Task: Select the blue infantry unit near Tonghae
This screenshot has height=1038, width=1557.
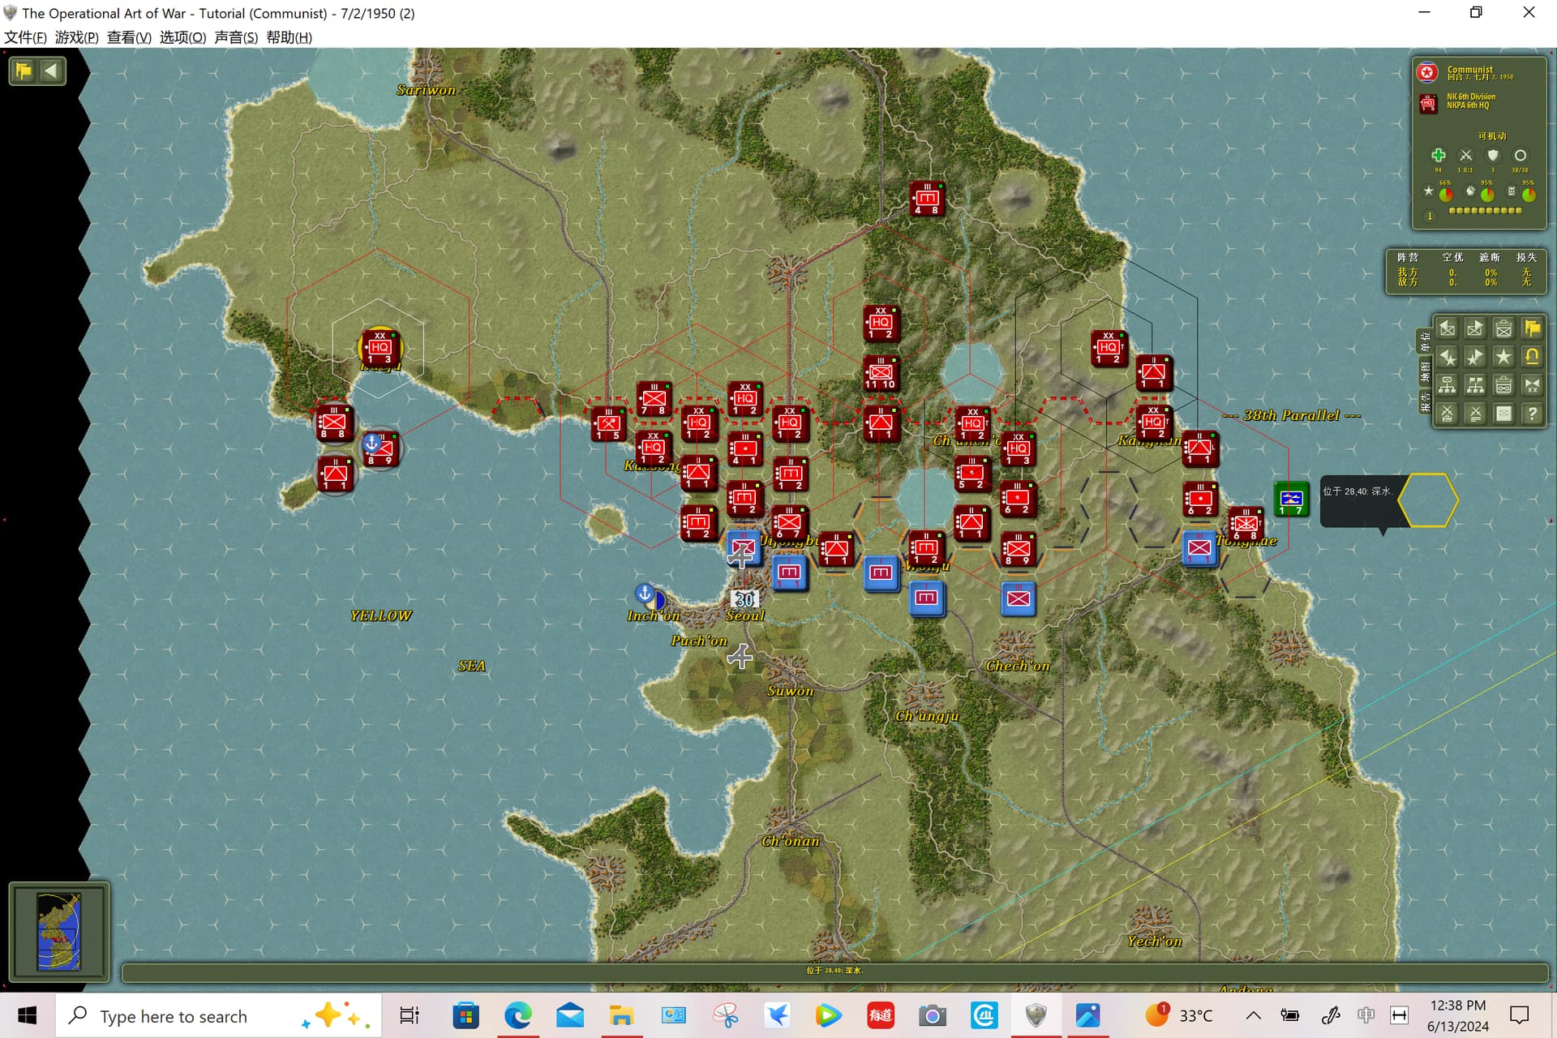Action: click(1199, 548)
